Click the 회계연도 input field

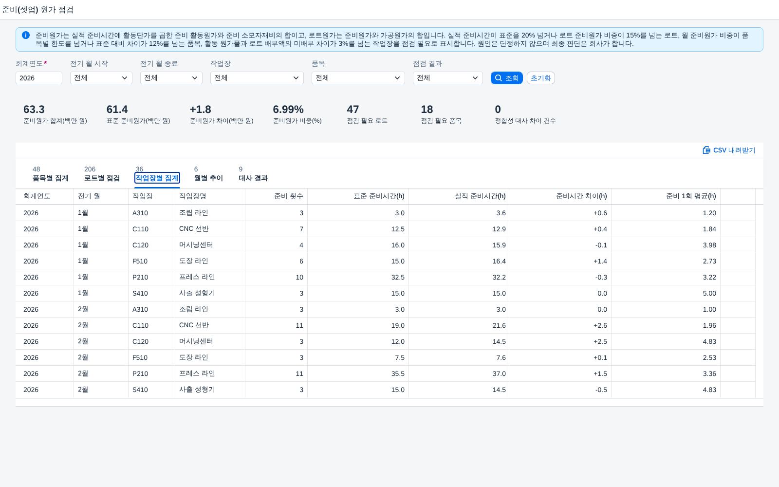click(39, 78)
